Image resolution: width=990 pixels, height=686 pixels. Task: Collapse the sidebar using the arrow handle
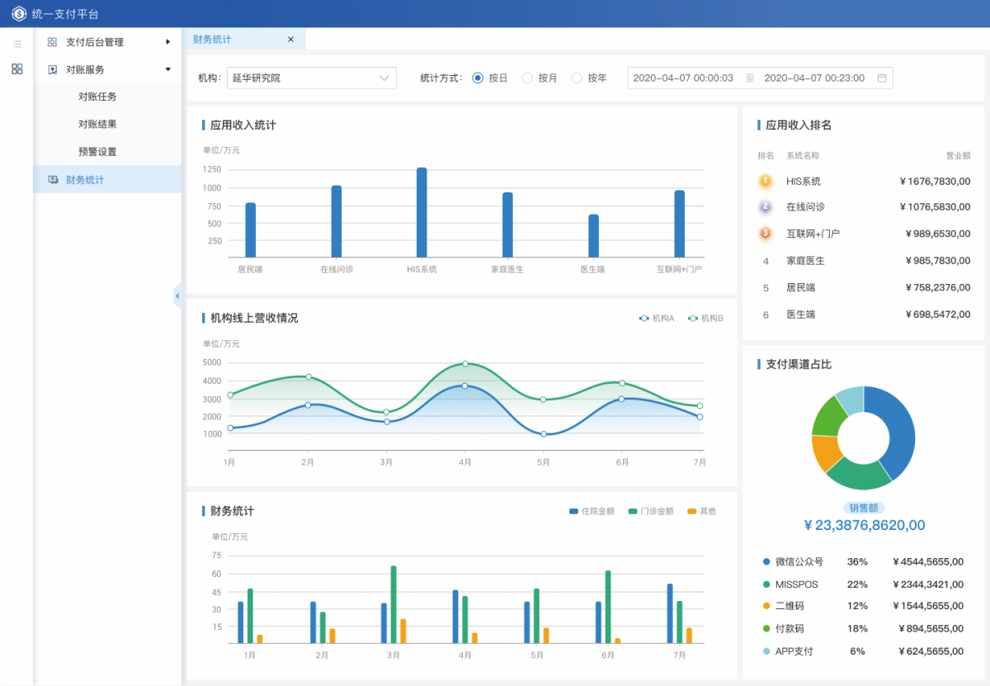[177, 295]
